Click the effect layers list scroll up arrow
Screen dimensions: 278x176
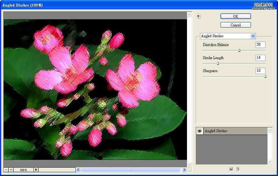coord(270,131)
